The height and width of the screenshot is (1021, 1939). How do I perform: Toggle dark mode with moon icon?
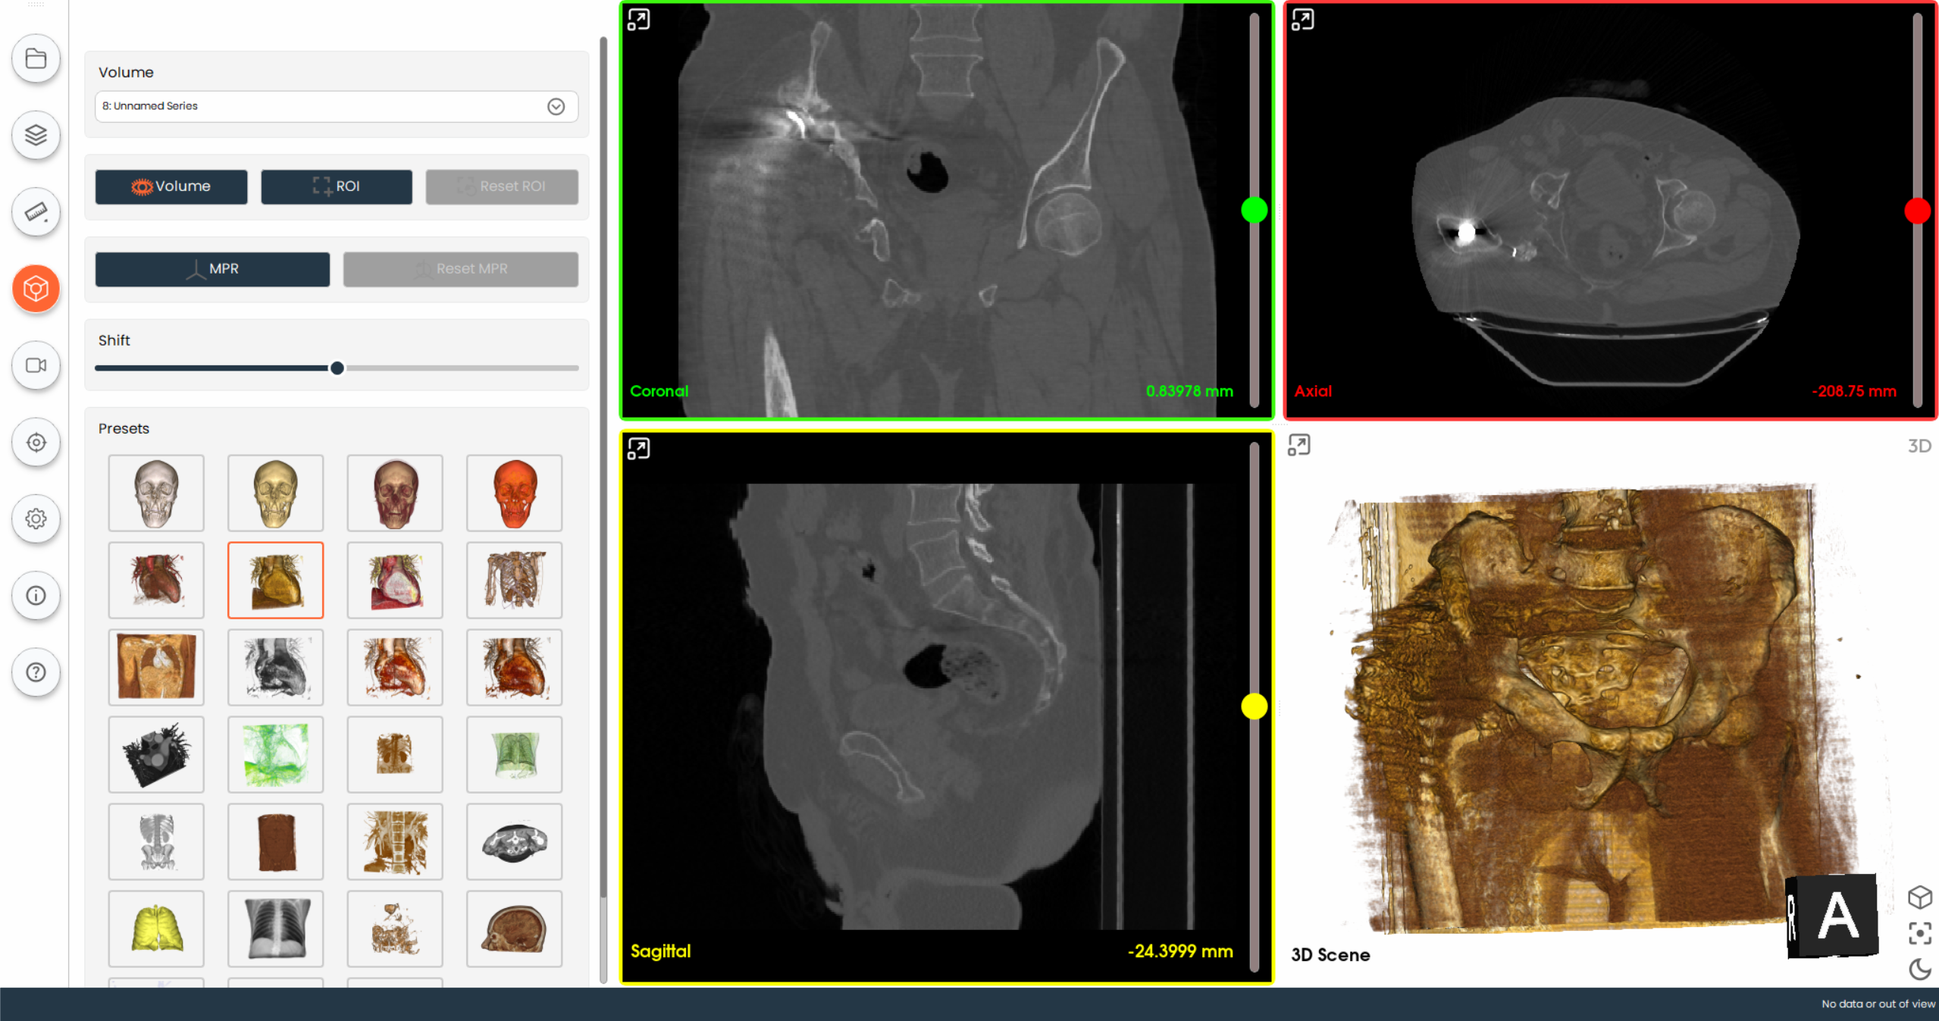(1919, 968)
